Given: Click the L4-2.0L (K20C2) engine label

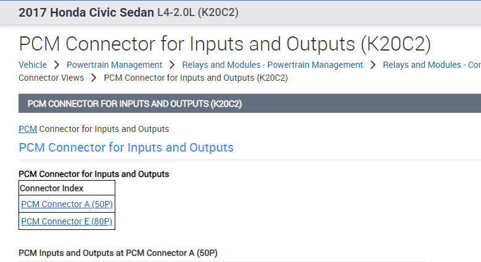Looking at the screenshot, I should pyautogui.click(x=198, y=12).
